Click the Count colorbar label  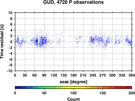pos(73,99)
